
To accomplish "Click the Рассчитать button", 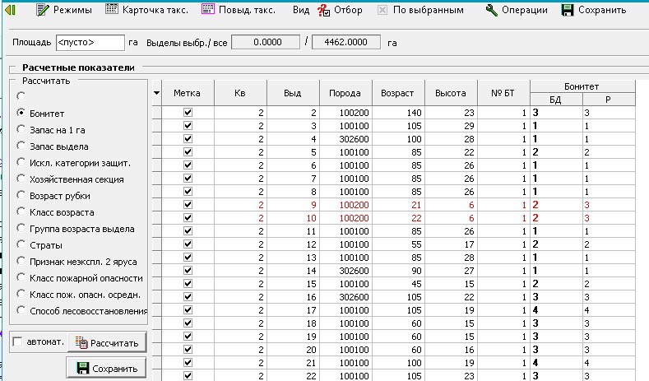I will coord(107,343).
